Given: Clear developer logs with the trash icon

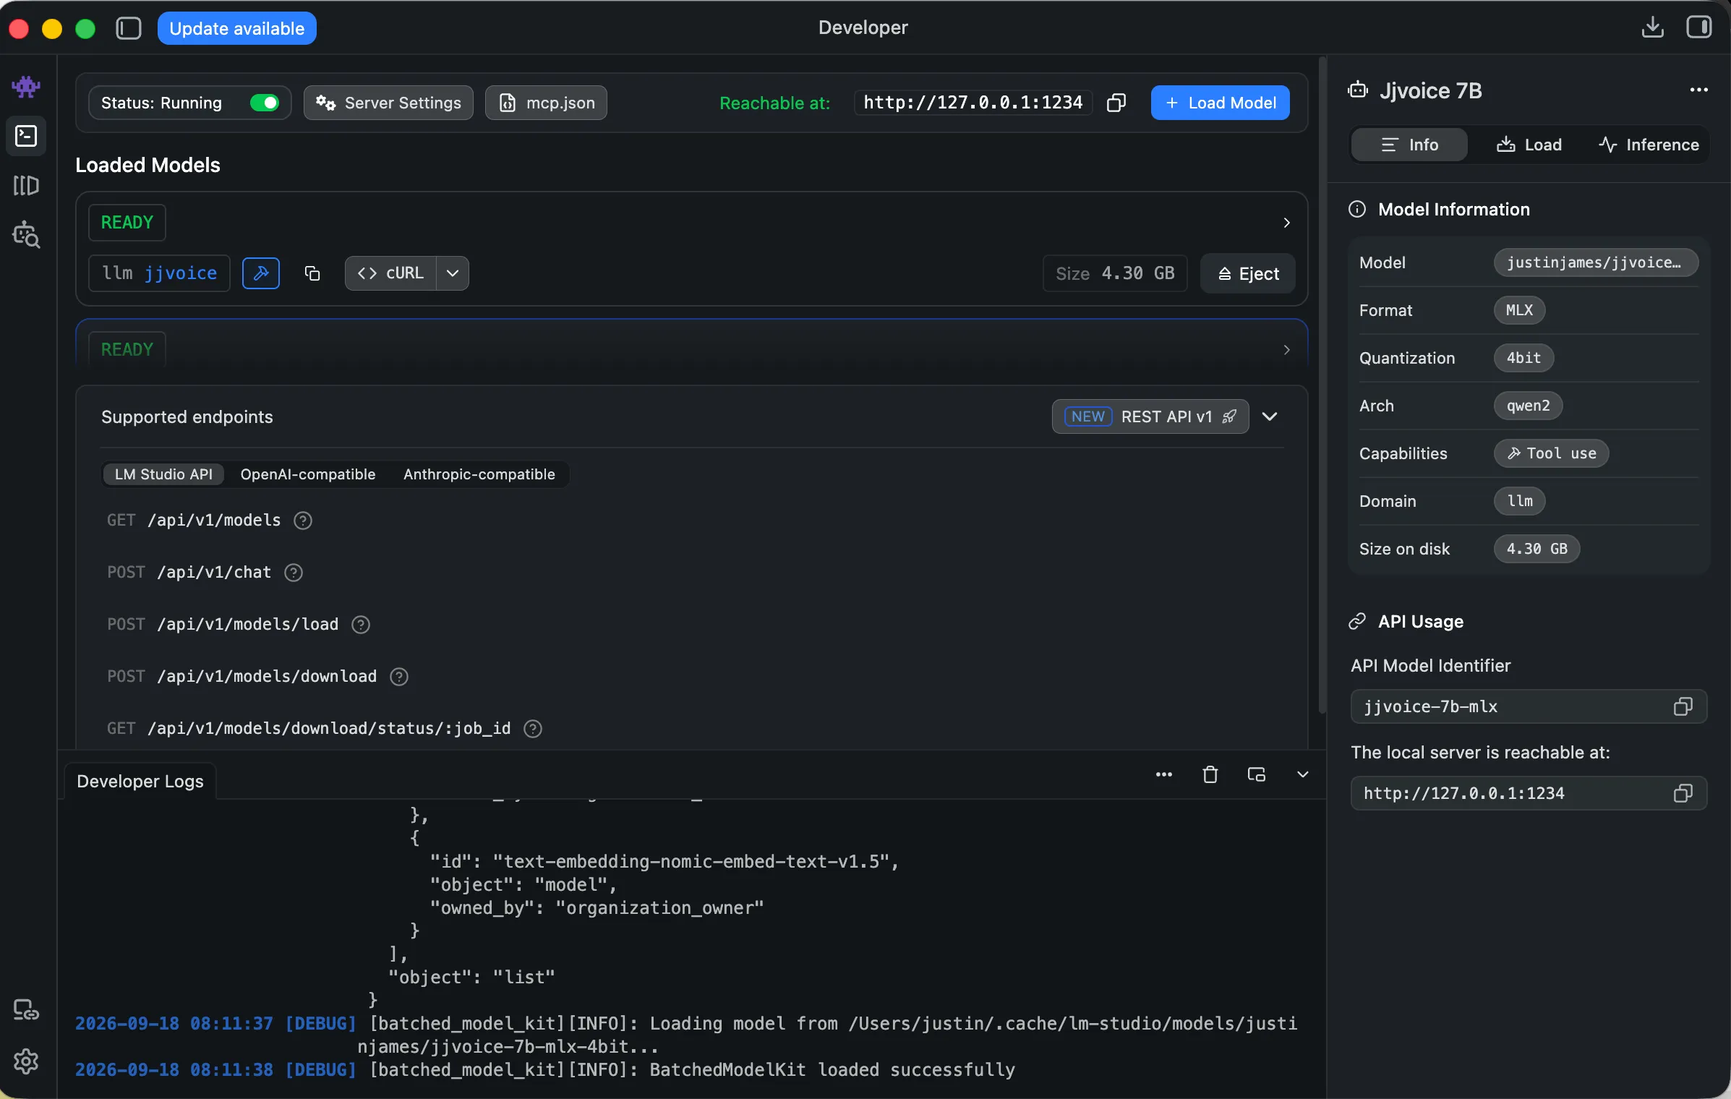Looking at the screenshot, I should [1210, 774].
